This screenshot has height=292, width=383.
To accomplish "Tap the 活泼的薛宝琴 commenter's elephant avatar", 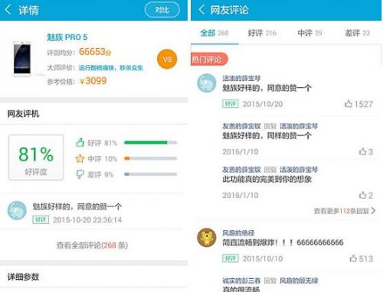I will click(x=207, y=83).
